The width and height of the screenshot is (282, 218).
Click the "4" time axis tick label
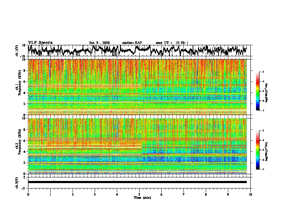pos(117,194)
